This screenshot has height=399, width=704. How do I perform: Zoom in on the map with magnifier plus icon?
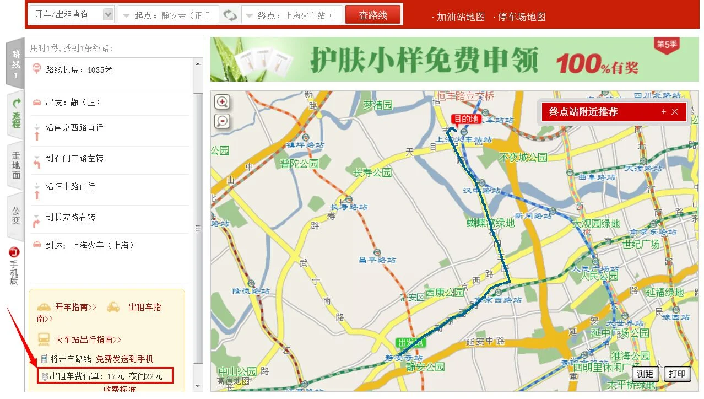[222, 102]
